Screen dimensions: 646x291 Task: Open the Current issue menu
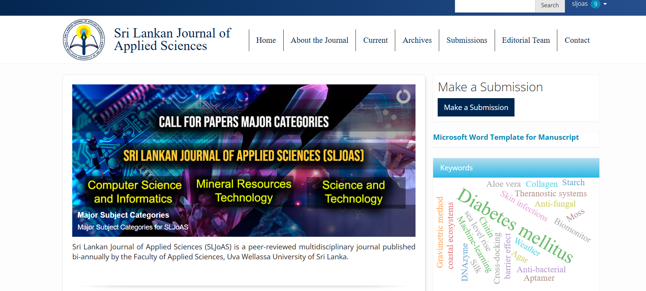(x=375, y=40)
